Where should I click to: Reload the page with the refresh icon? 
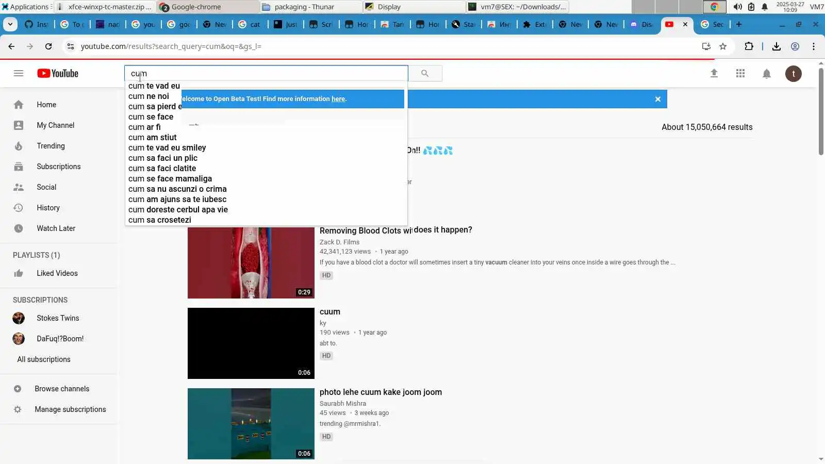coord(48,46)
